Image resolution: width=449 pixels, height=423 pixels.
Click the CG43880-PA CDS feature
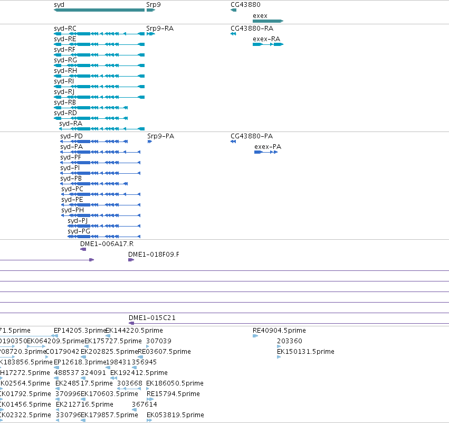pos(233,142)
